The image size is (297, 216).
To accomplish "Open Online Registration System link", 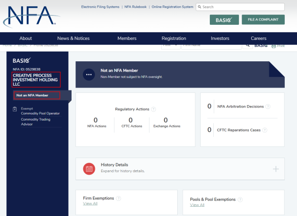I will (172, 7).
